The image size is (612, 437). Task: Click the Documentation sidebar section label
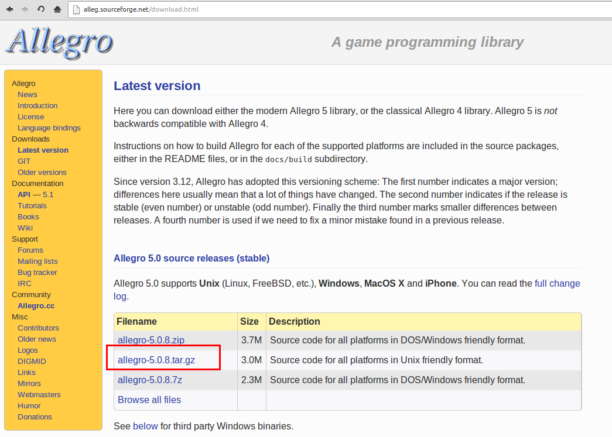pos(37,183)
